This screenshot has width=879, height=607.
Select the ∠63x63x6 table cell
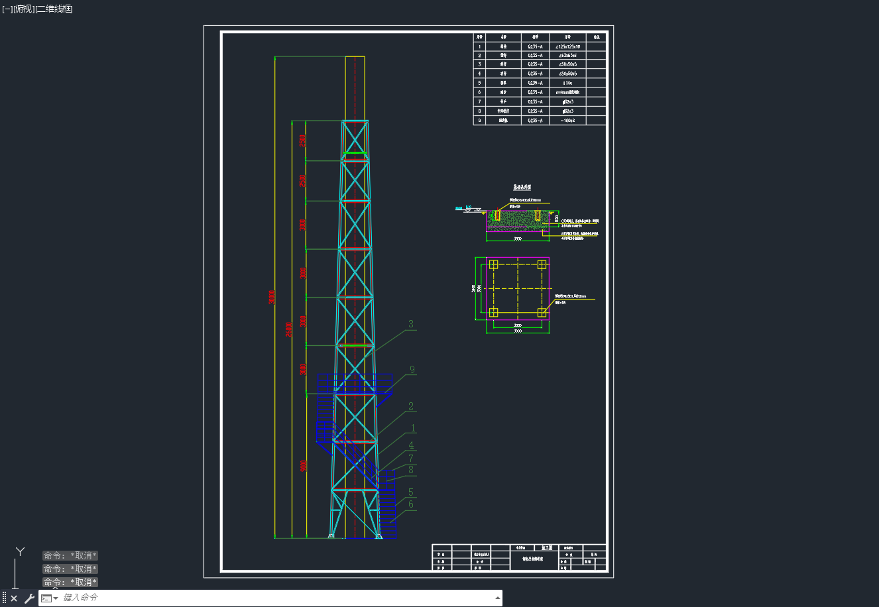567,56
